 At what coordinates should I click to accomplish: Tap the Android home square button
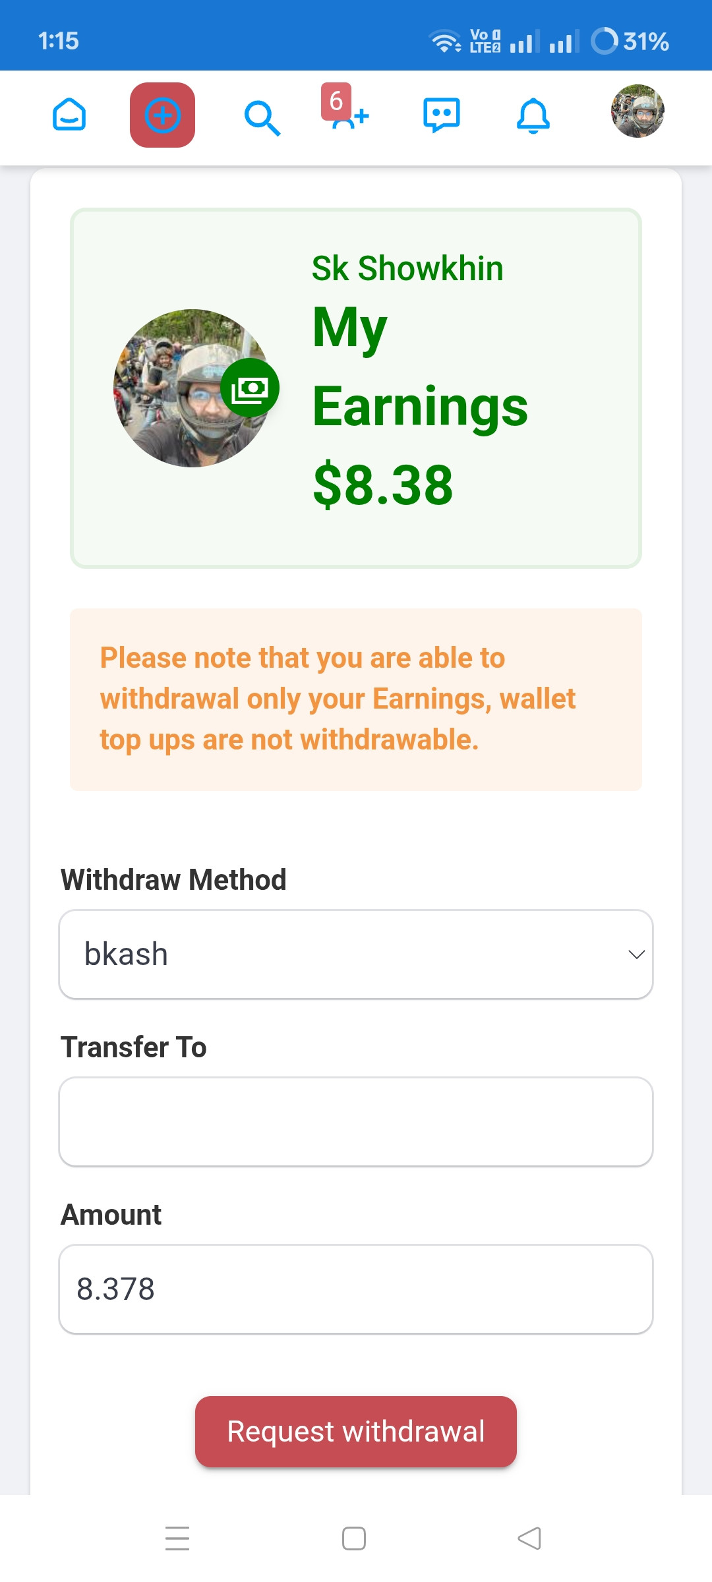pos(354,1538)
